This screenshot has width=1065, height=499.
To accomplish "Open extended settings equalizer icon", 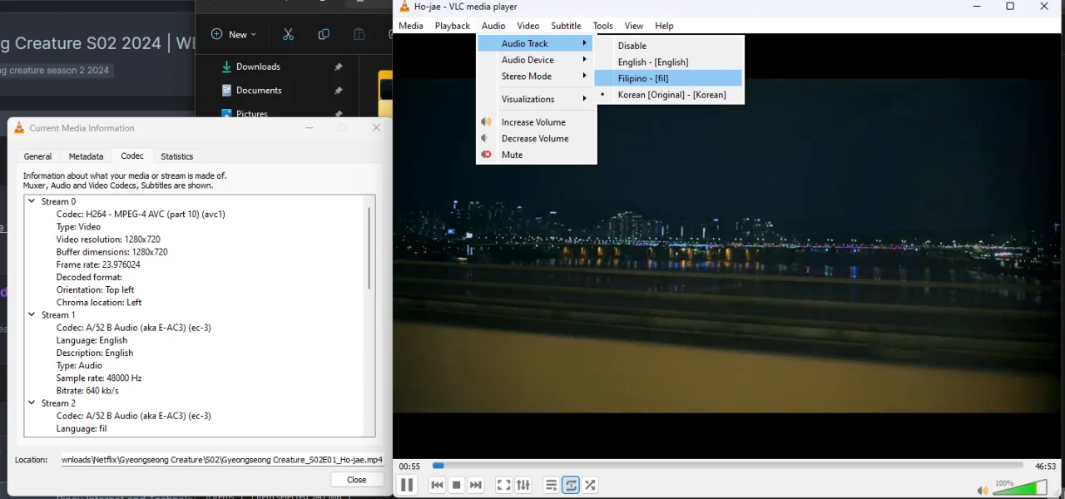I will click(523, 485).
